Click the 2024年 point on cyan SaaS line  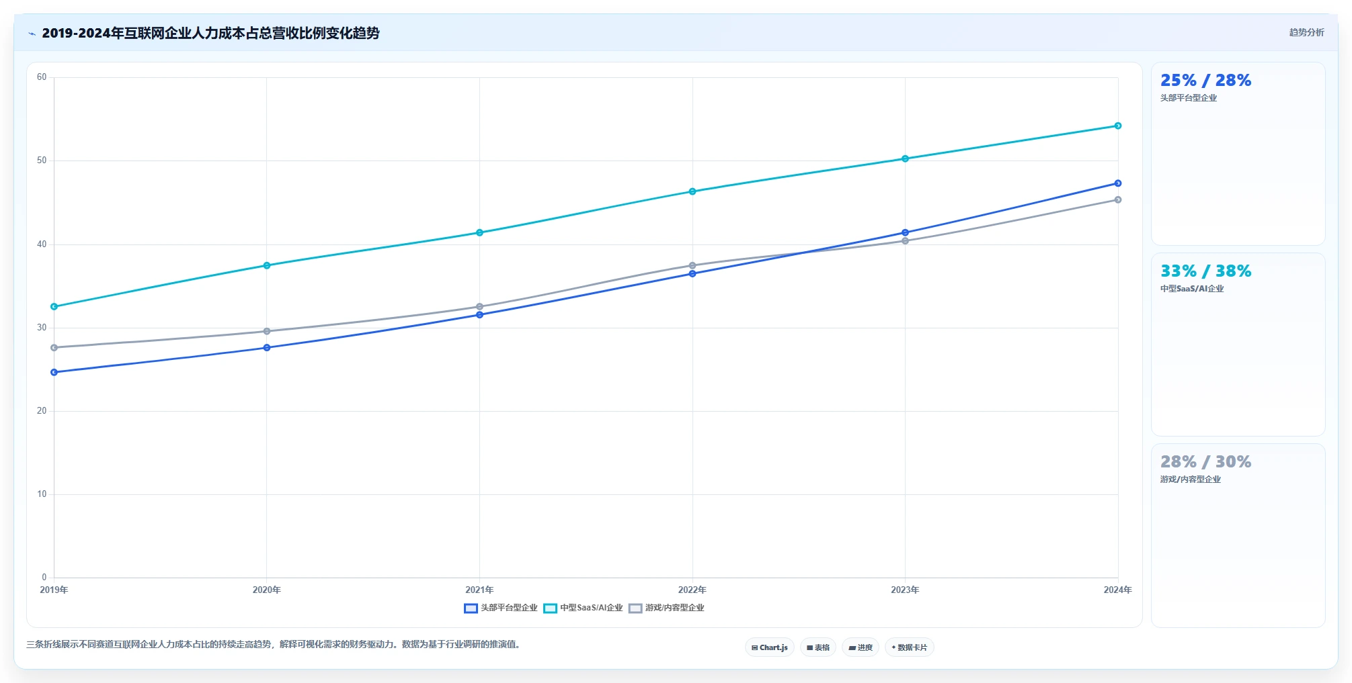tap(1118, 126)
